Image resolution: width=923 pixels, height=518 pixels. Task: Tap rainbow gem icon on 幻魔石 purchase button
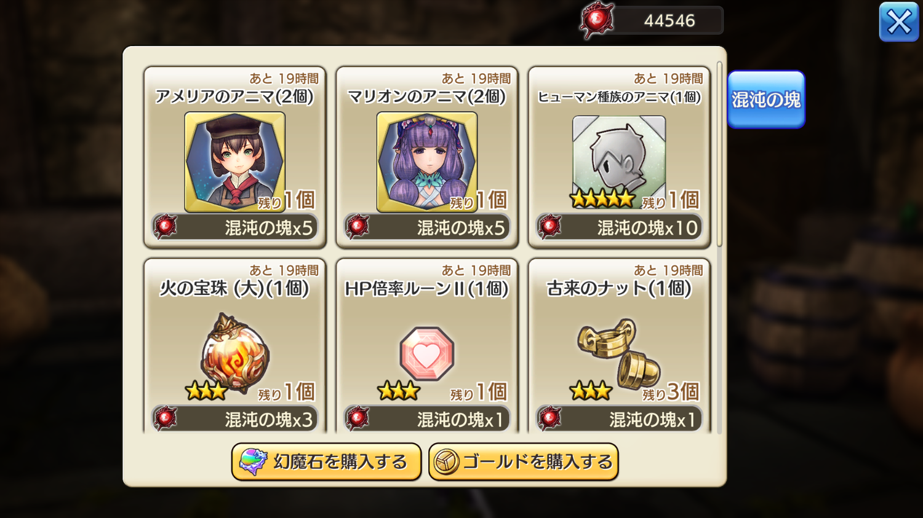(253, 462)
